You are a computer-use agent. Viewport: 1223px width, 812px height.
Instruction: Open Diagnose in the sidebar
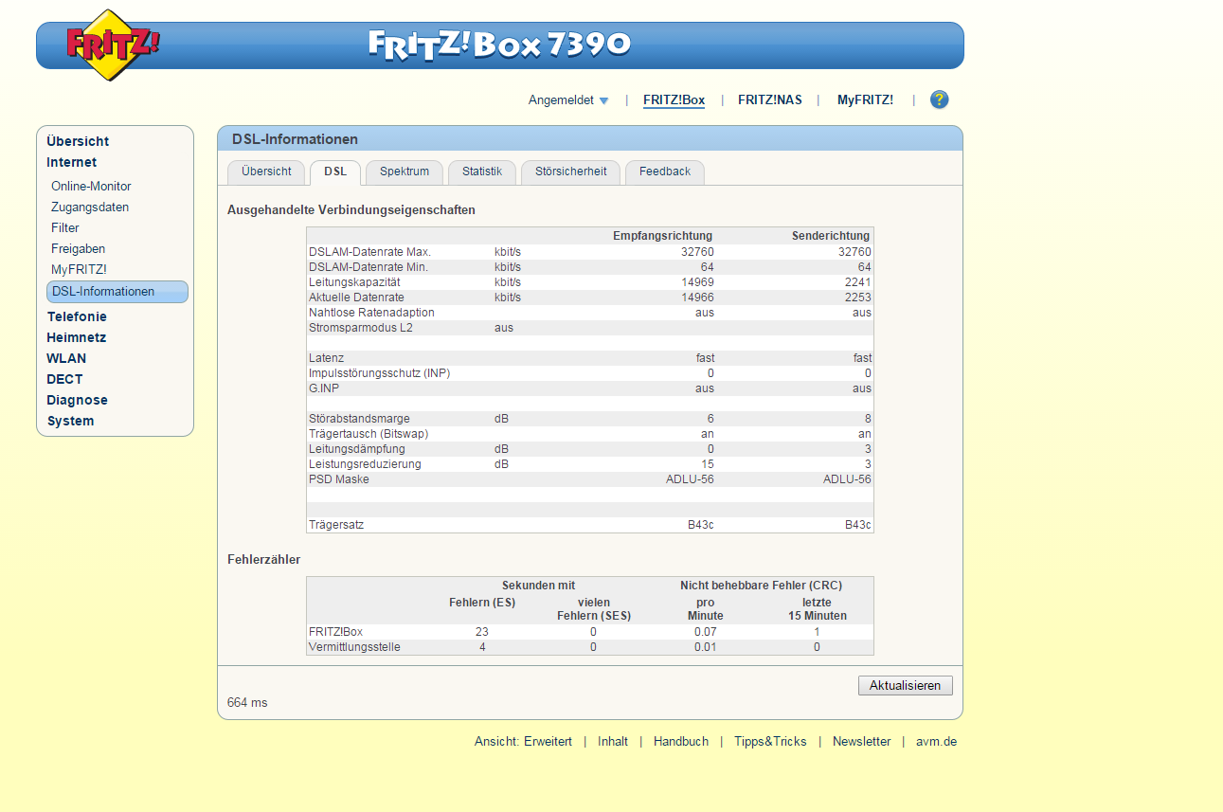[78, 400]
